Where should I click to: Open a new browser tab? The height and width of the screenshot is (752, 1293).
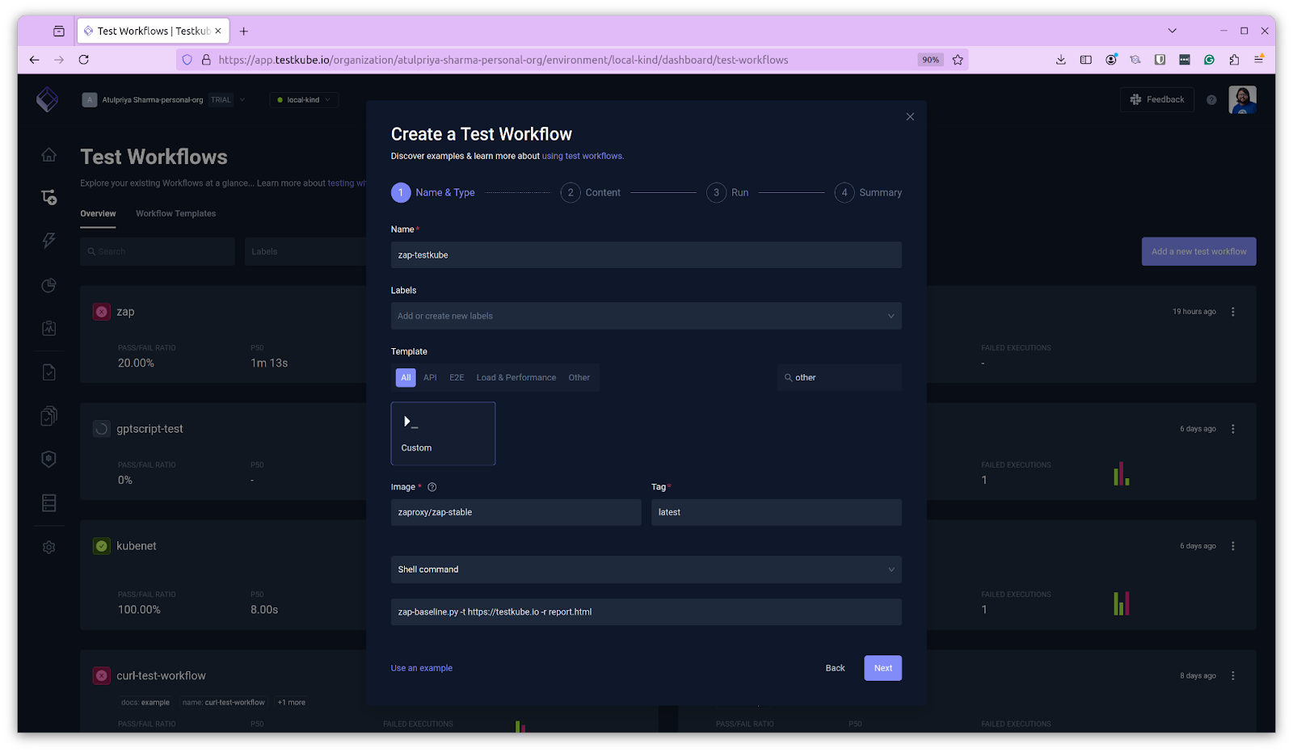point(243,31)
